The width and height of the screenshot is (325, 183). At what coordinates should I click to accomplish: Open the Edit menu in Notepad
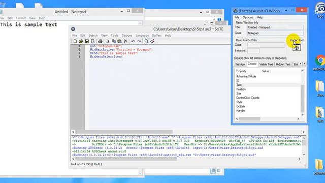click(10, 18)
